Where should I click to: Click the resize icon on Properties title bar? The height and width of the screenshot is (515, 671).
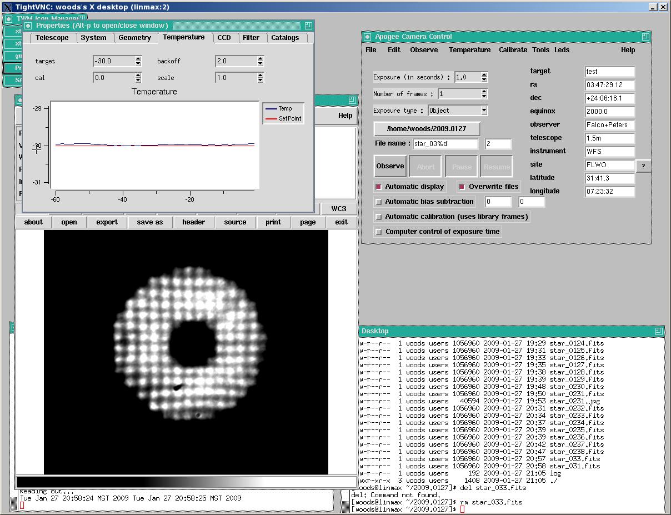[308, 26]
